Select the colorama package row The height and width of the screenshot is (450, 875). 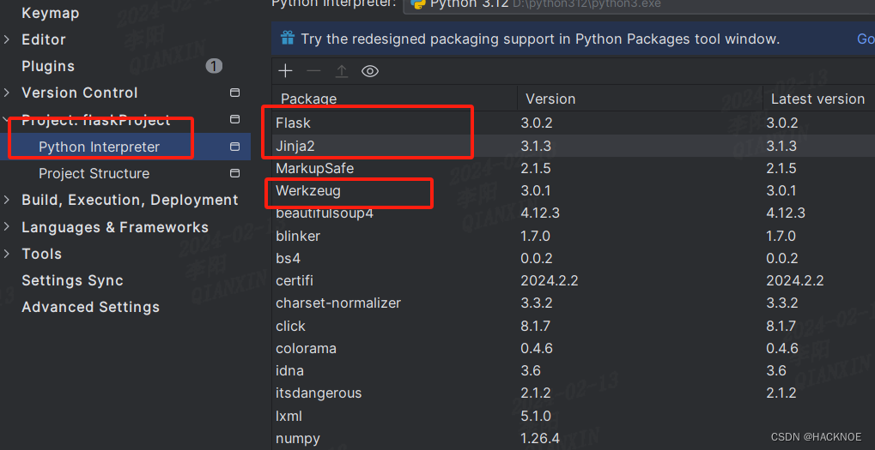pos(573,349)
